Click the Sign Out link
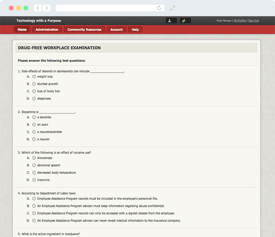 253,21
